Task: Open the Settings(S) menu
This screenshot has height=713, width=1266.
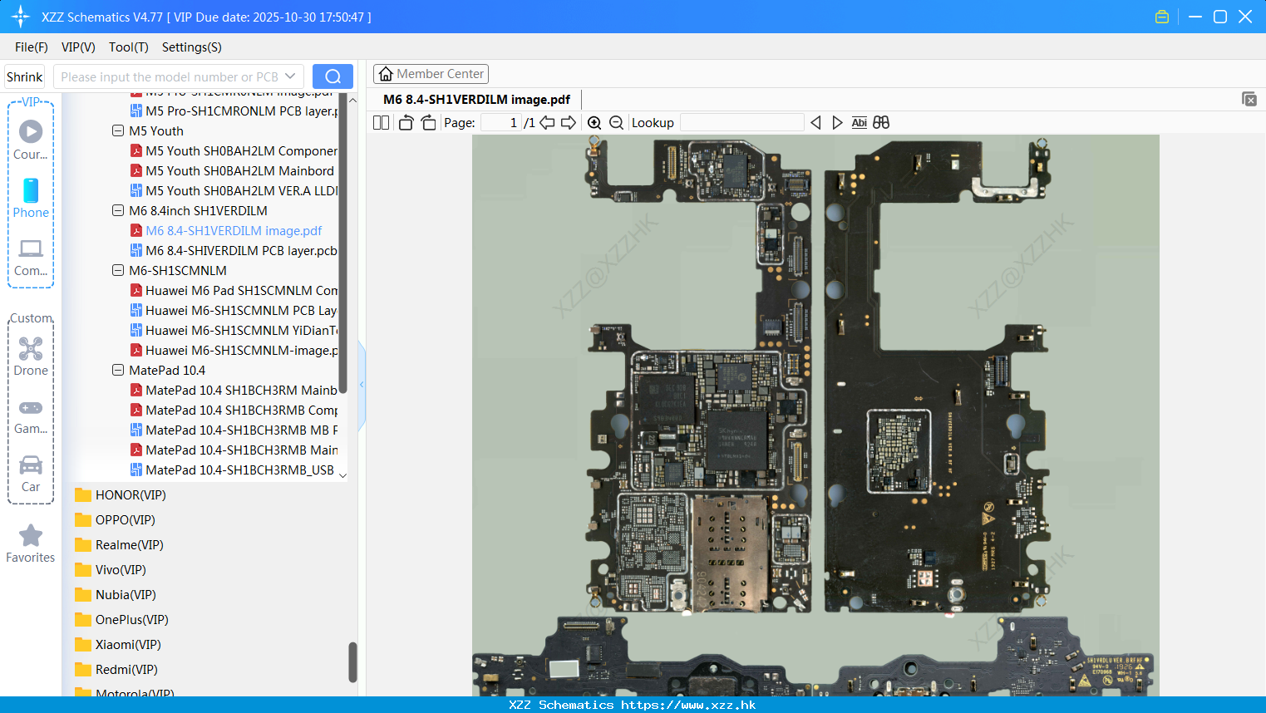Action: (x=192, y=47)
